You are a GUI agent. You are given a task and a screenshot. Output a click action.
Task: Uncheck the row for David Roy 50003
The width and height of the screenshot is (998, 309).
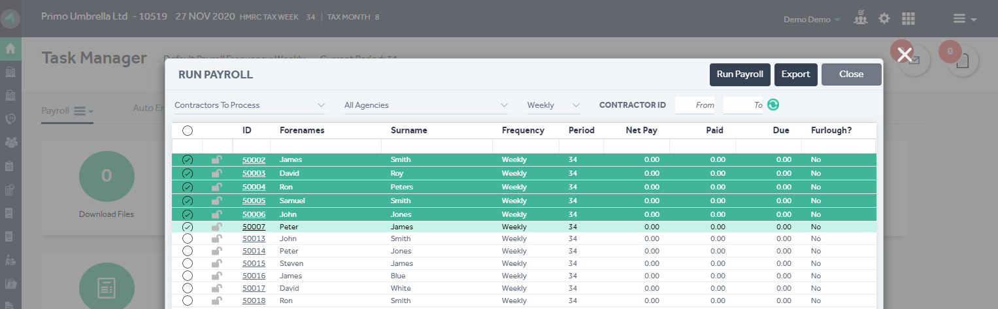point(188,174)
